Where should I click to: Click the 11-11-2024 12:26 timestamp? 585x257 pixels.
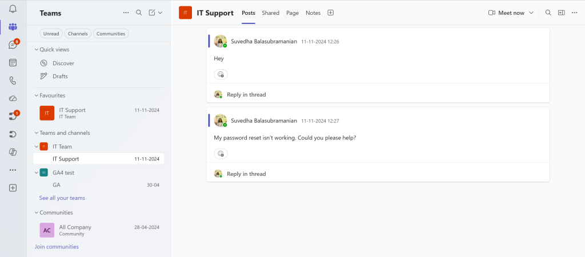tap(320, 42)
